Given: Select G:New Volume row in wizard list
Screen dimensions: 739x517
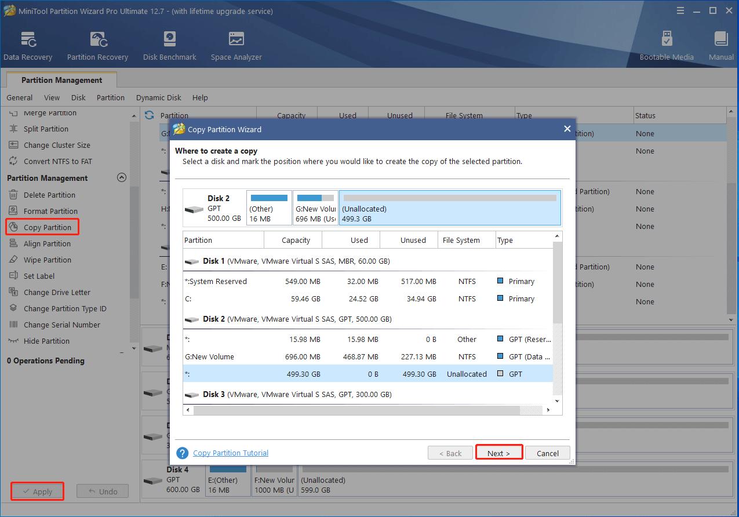Looking at the screenshot, I should click(367, 356).
